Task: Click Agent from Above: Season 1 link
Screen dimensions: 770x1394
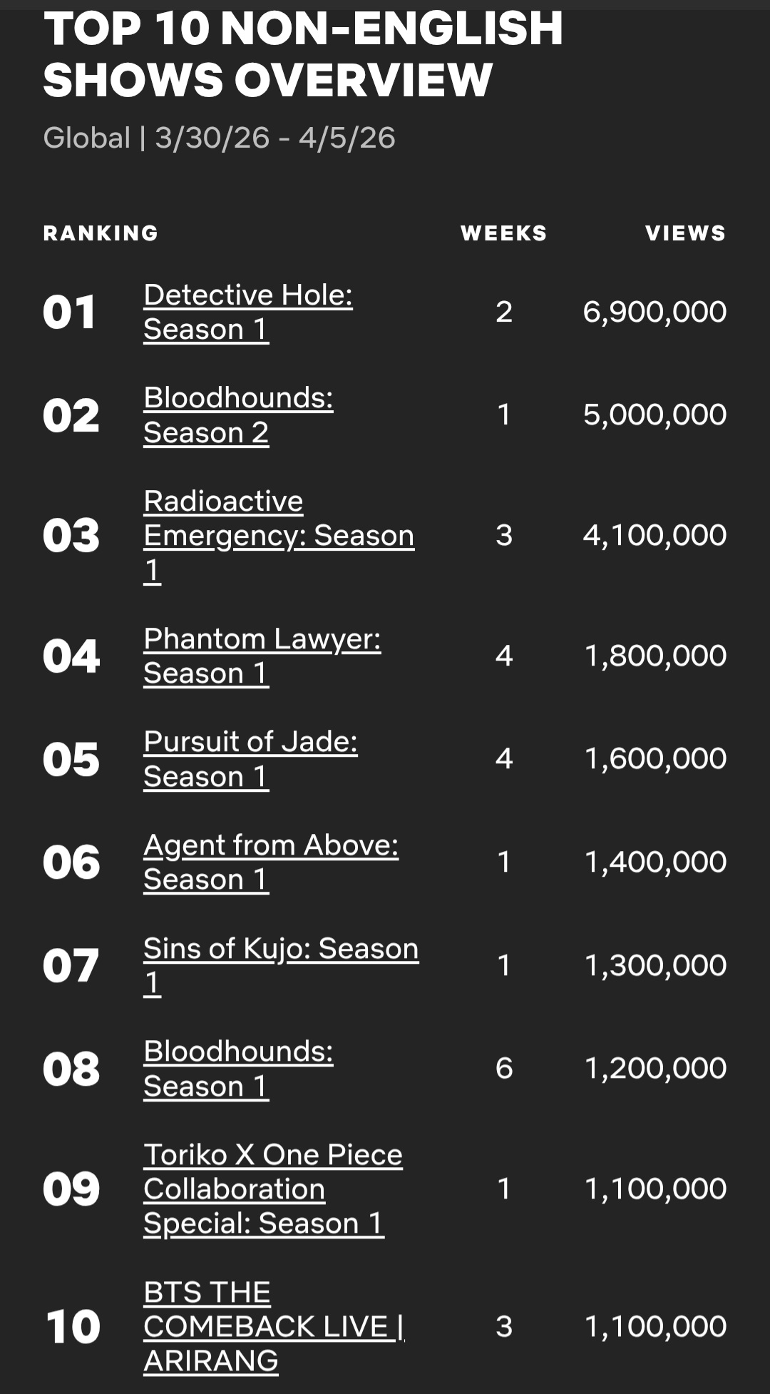Action: [x=270, y=862]
